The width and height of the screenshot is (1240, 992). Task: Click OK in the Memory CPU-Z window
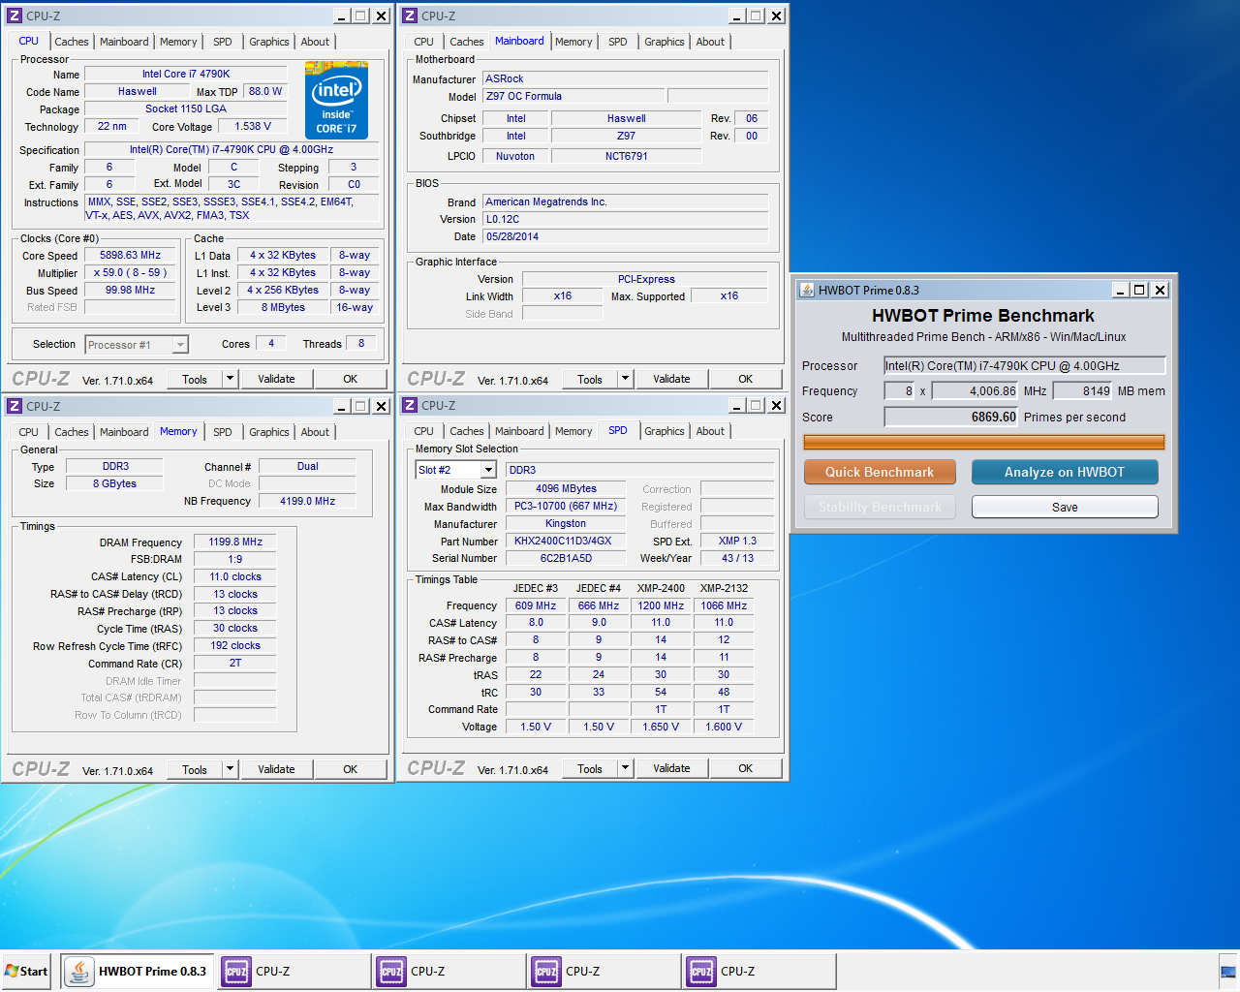pos(351,769)
